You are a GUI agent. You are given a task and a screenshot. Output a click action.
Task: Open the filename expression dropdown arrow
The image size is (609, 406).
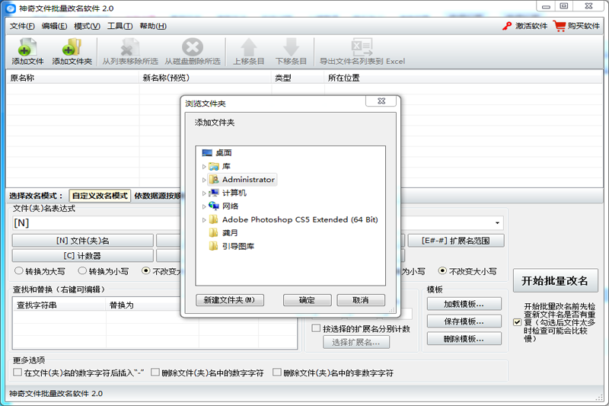(498, 223)
